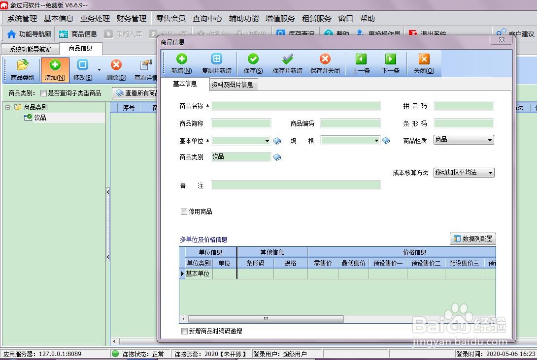The image size is (537, 360).
Task: Click 退出系统 in top toolbar
Action: click(428, 33)
